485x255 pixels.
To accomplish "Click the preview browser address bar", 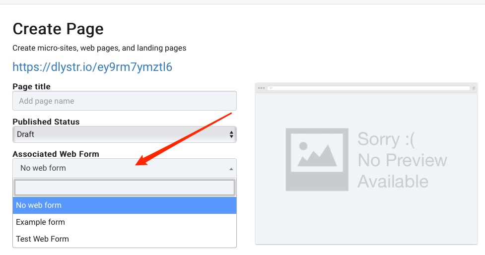I will pyautogui.click(x=368, y=88).
